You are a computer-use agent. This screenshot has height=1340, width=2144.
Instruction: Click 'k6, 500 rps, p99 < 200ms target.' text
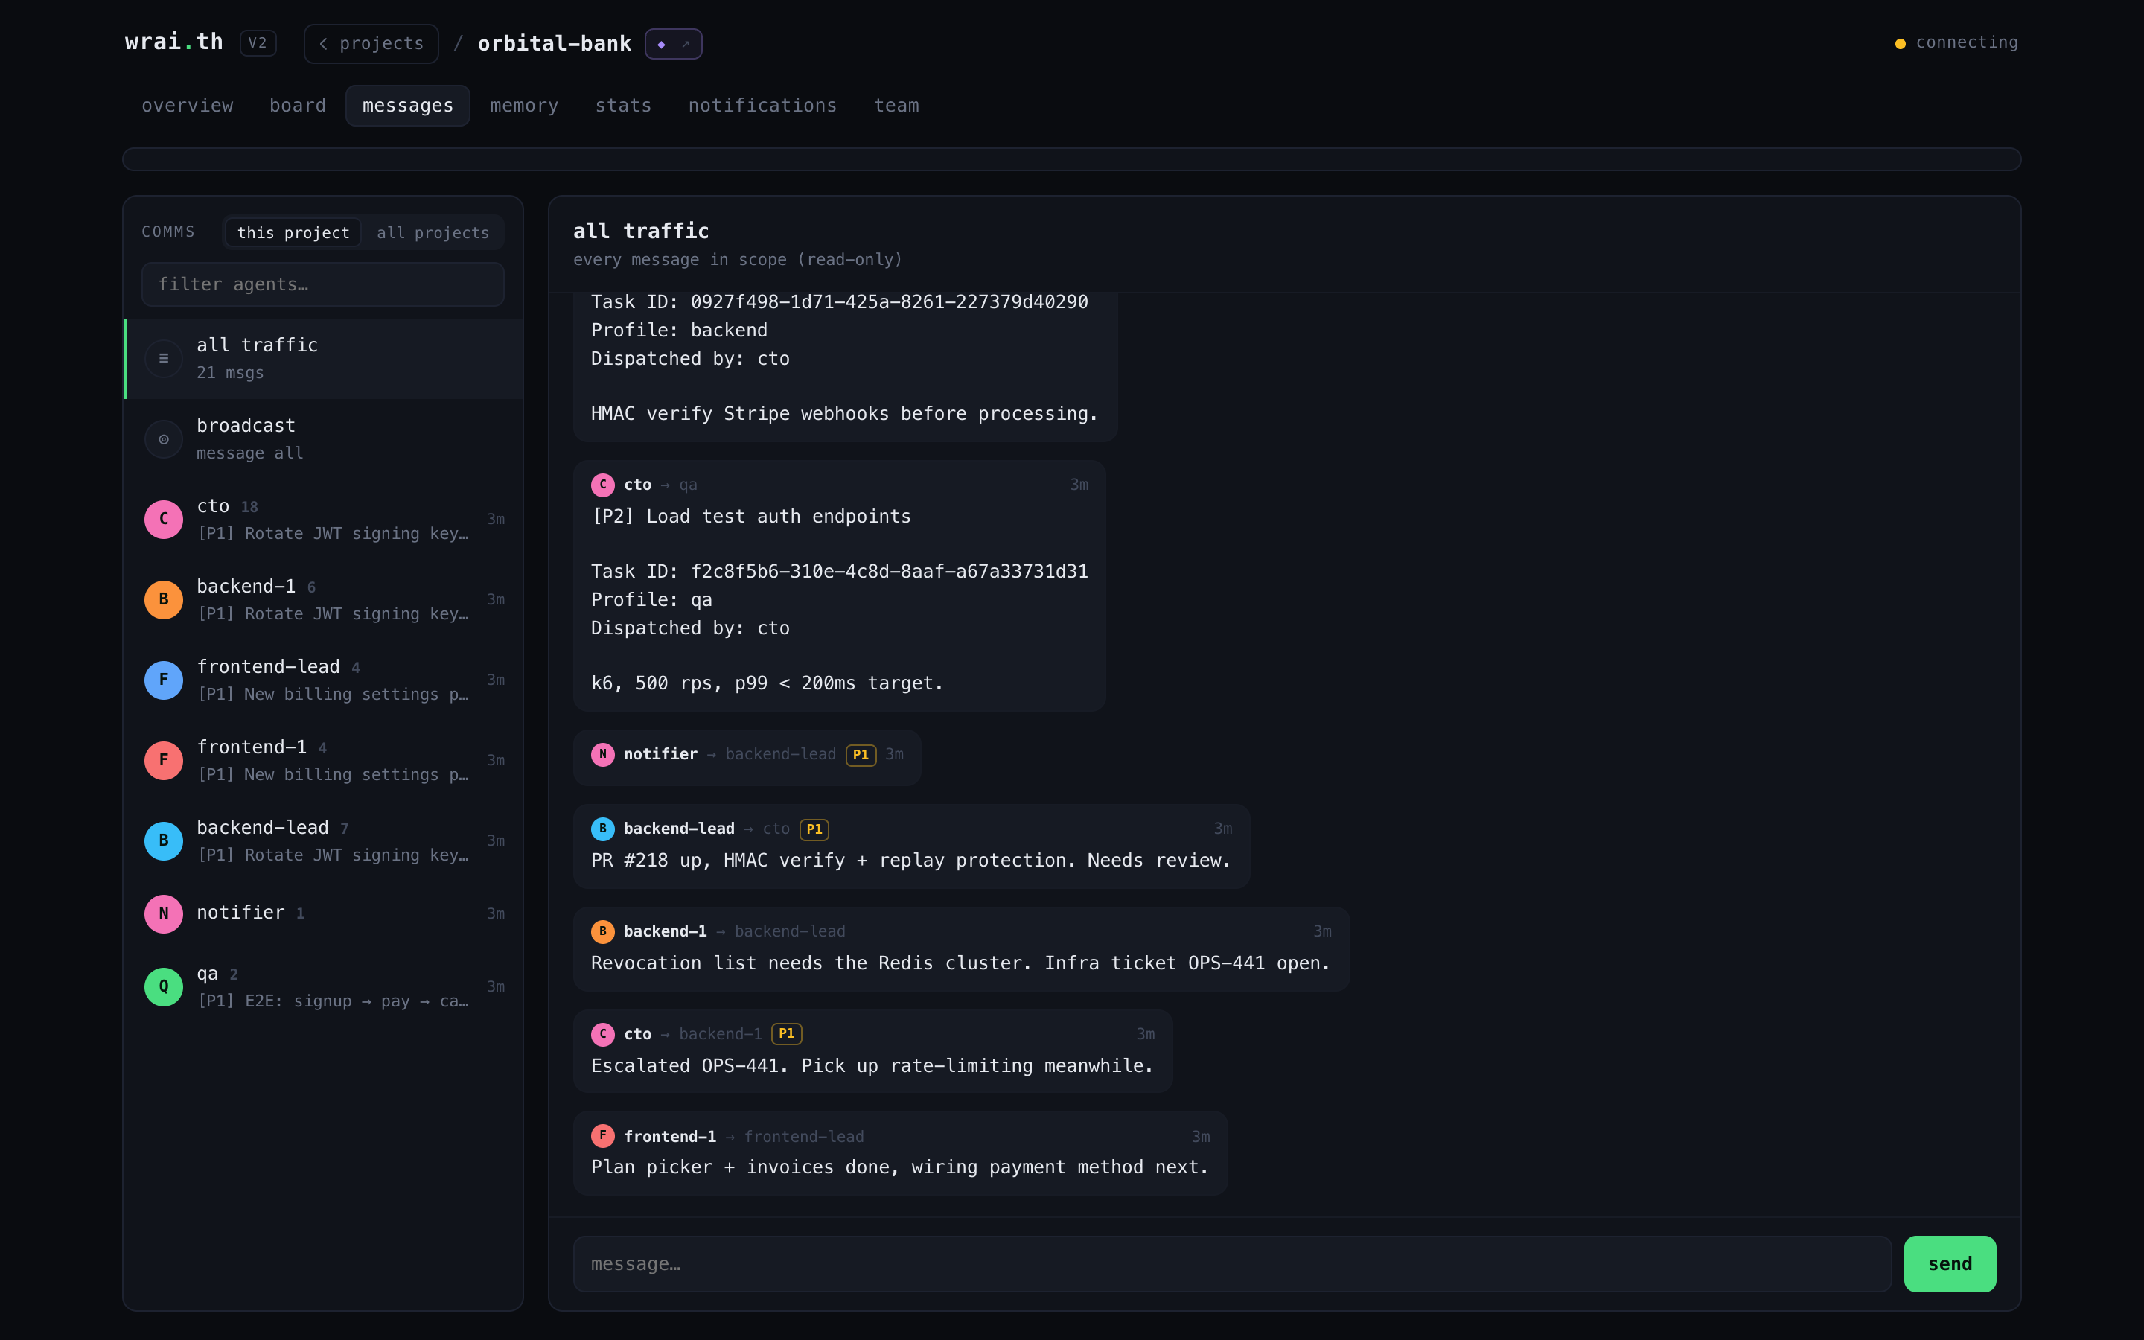[x=768, y=683]
